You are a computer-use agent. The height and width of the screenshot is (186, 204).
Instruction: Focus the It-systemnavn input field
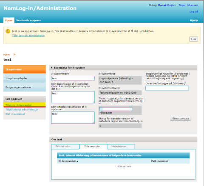pos(73,78)
